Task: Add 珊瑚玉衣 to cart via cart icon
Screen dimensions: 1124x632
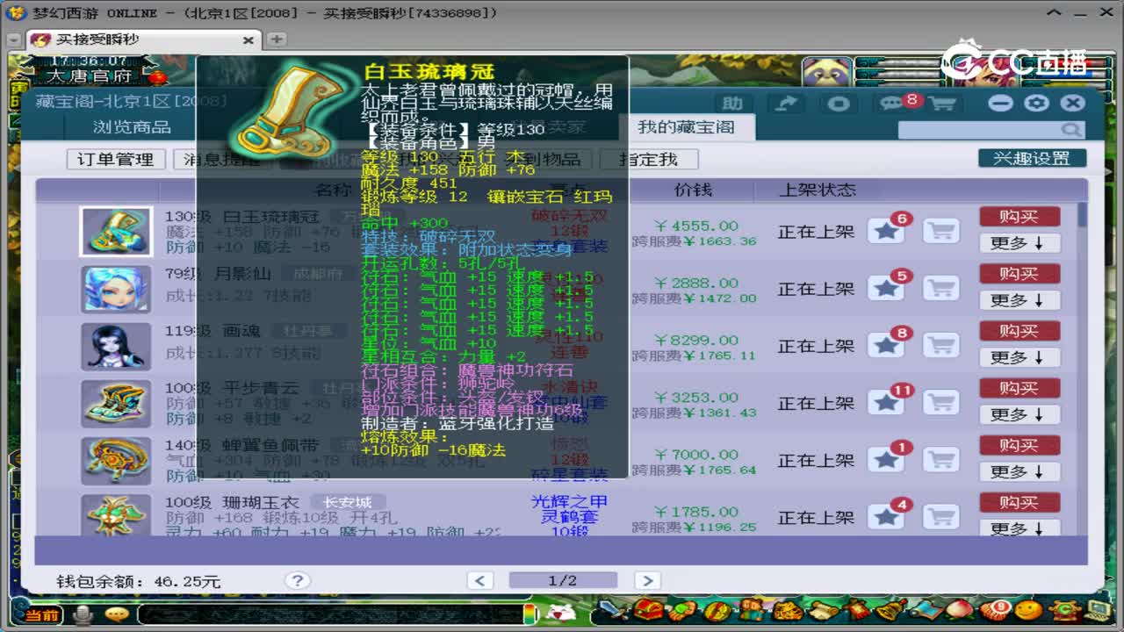Action: coord(941,517)
